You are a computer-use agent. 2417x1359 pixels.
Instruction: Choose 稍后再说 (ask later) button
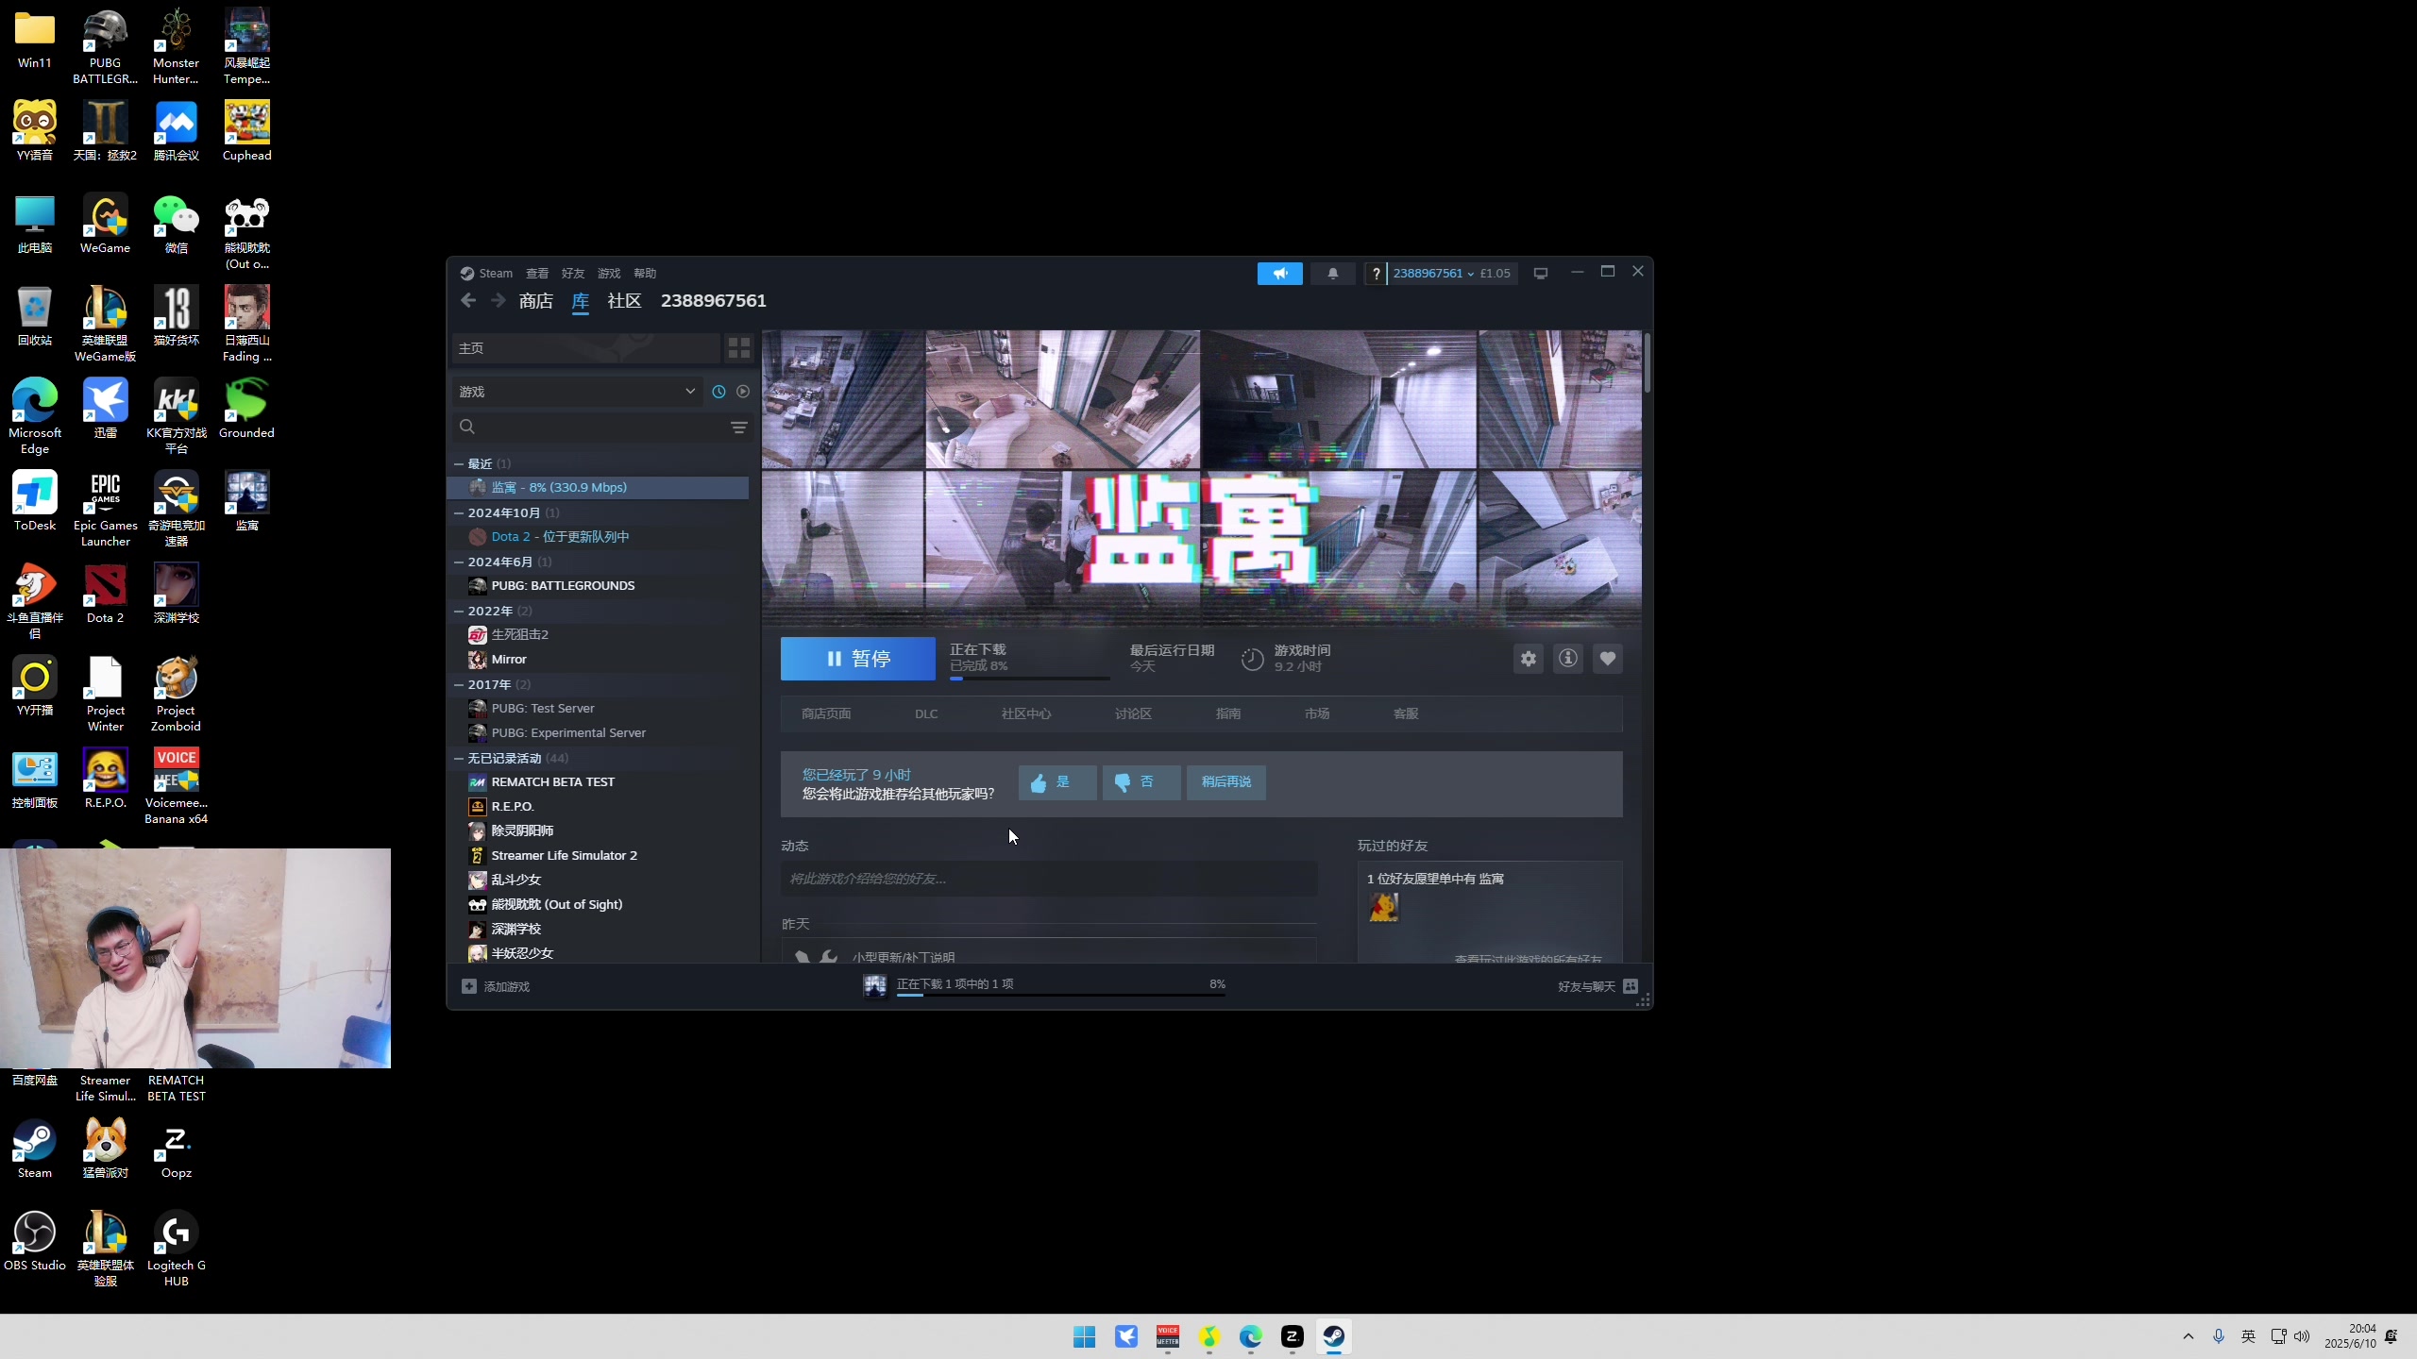[1226, 782]
